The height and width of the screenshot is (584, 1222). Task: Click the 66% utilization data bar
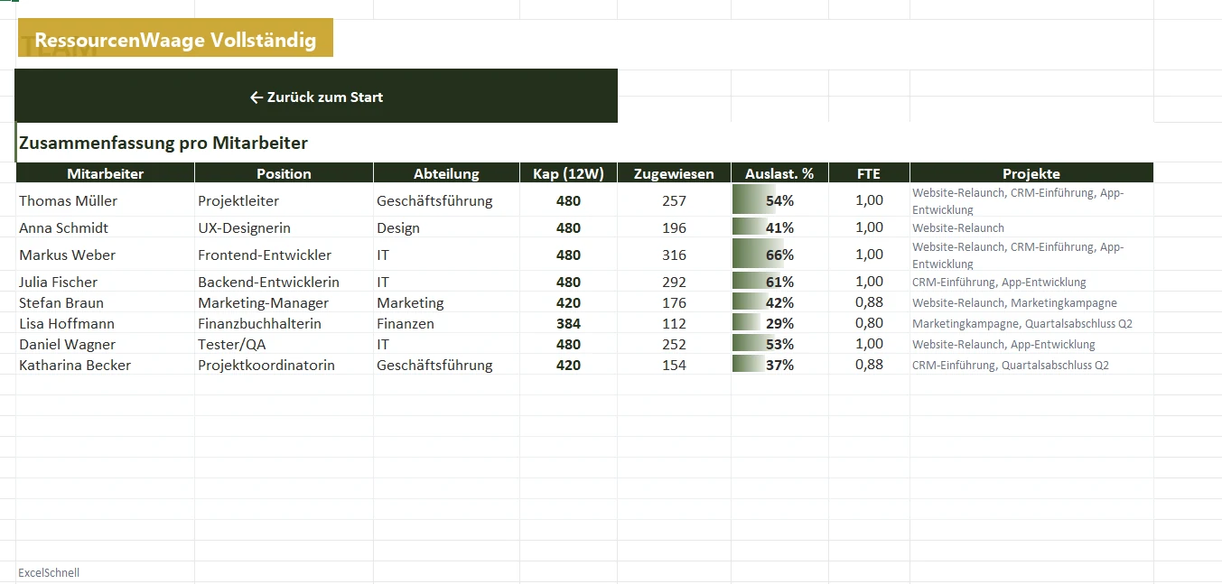[x=780, y=255]
